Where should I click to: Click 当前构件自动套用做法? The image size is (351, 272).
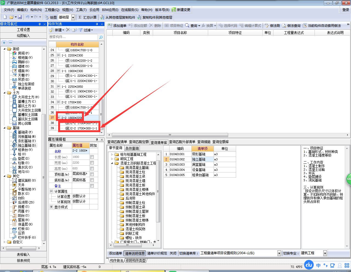(x=322, y=25)
